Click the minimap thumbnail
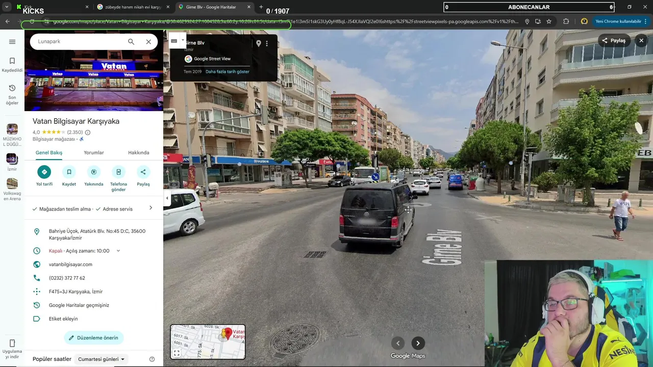 (208, 342)
